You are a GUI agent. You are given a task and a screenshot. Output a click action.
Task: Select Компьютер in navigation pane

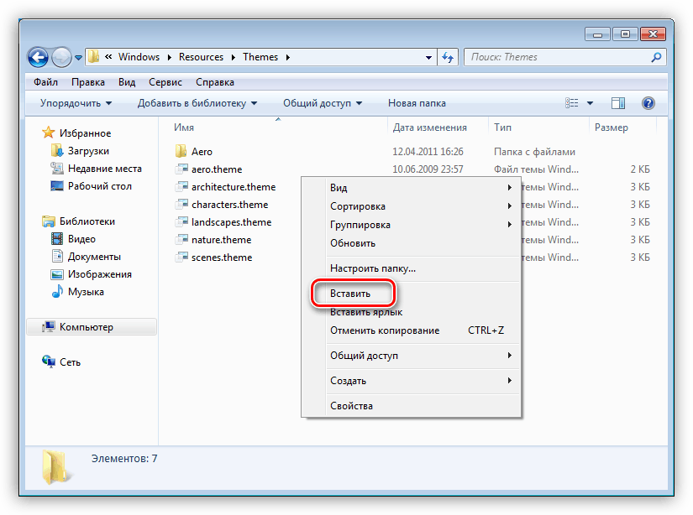pyautogui.click(x=92, y=327)
